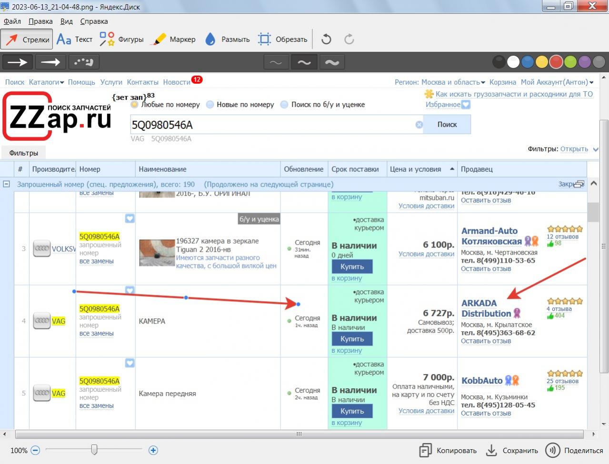Set the medium line thickness
Screen dimensions: 609x464
(x=304, y=62)
